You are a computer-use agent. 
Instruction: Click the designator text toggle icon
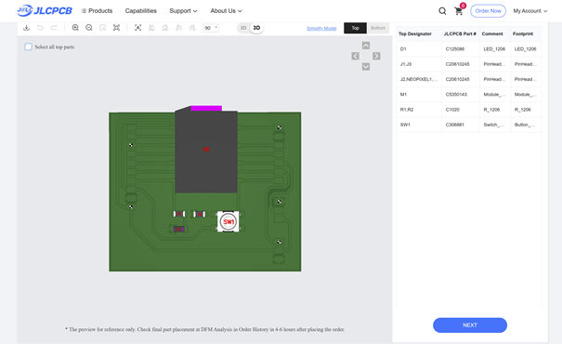click(x=138, y=28)
